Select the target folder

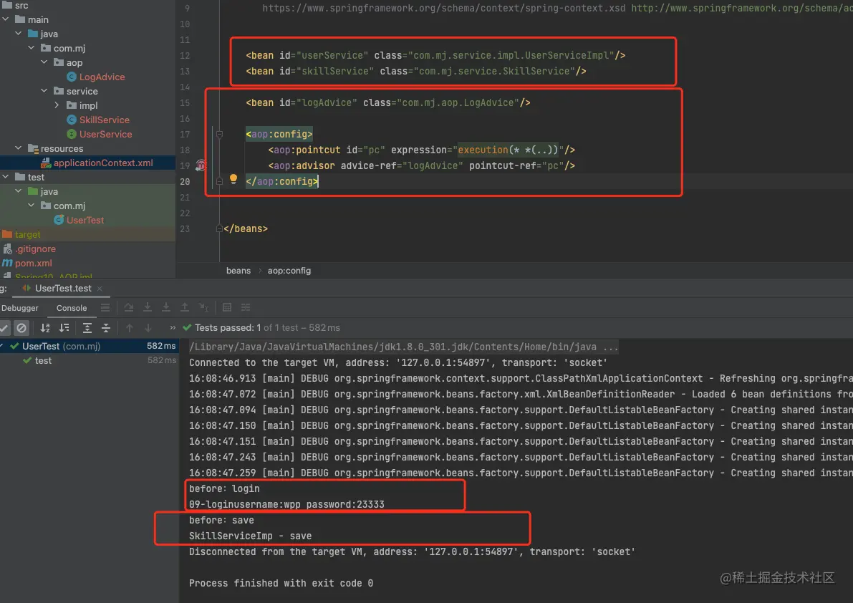point(27,234)
